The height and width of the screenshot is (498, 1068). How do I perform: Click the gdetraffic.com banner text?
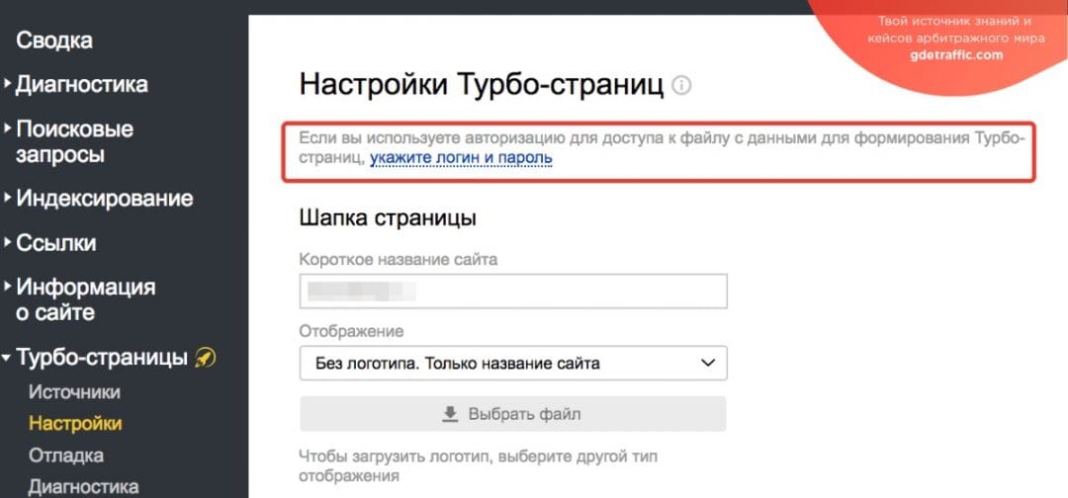pos(956,55)
